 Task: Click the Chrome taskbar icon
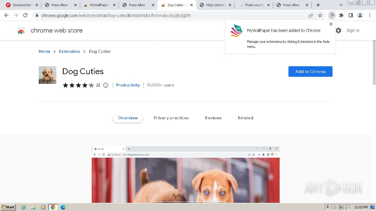click(x=53, y=207)
